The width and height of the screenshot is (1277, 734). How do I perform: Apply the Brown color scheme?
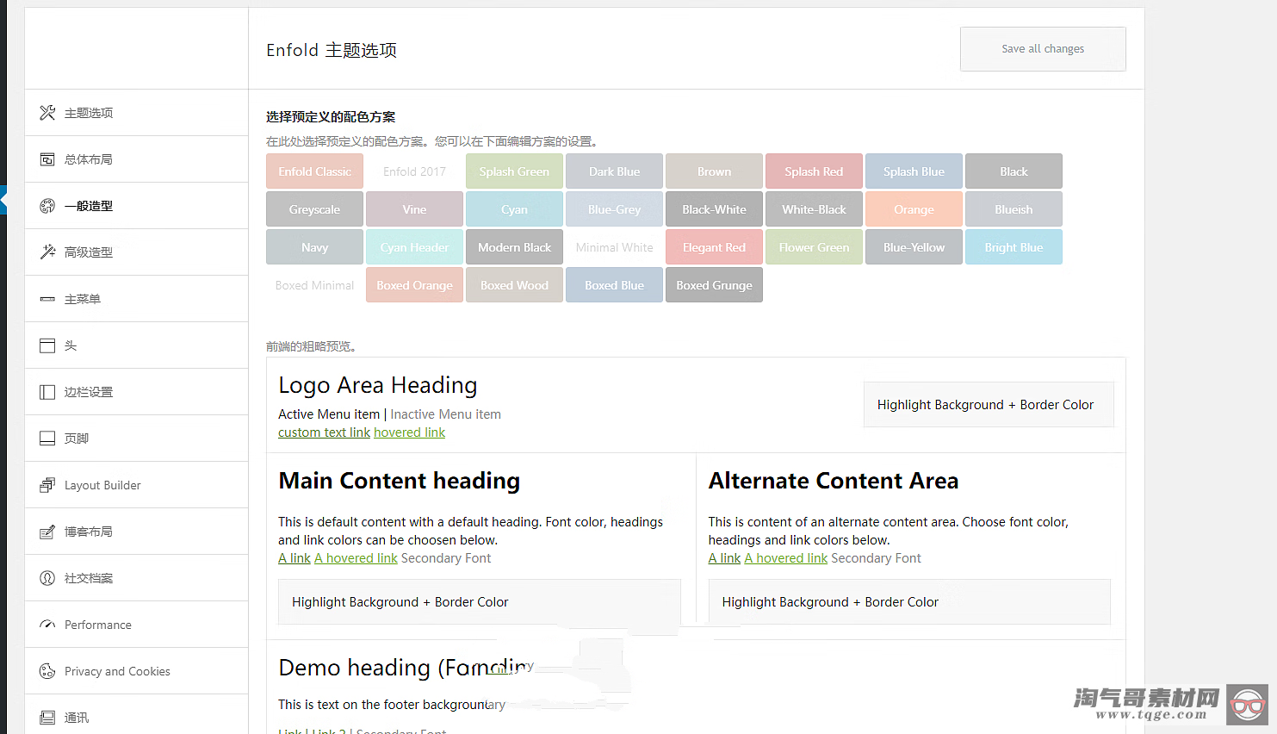pyautogui.click(x=714, y=171)
